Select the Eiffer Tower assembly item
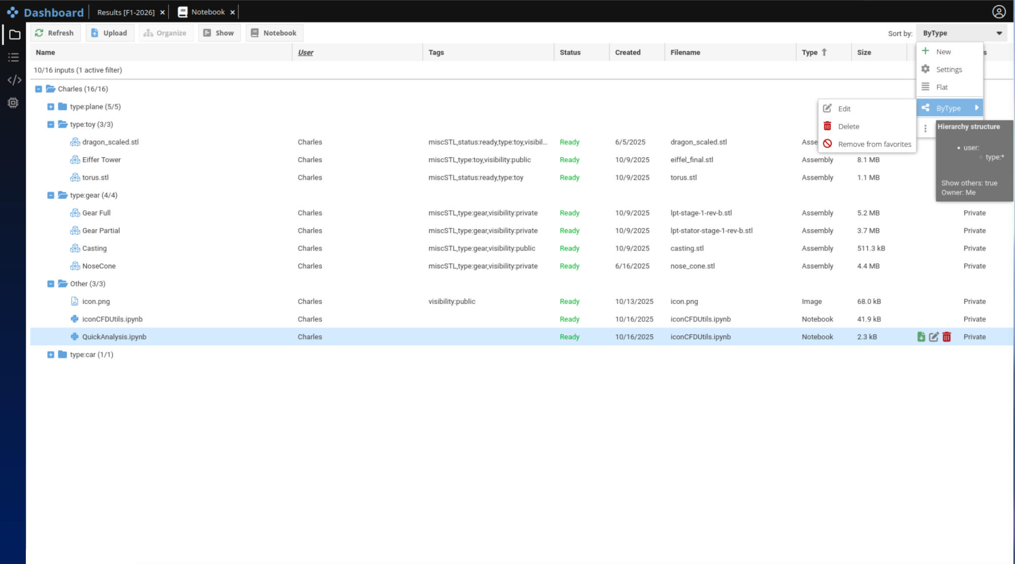 101,160
